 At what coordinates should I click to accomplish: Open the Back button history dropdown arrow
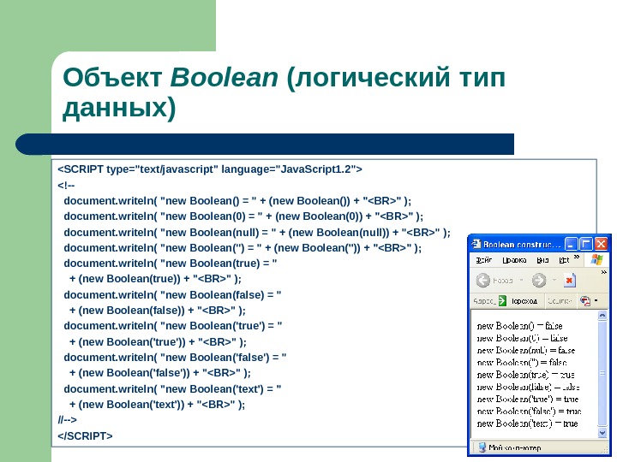pos(521,280)
